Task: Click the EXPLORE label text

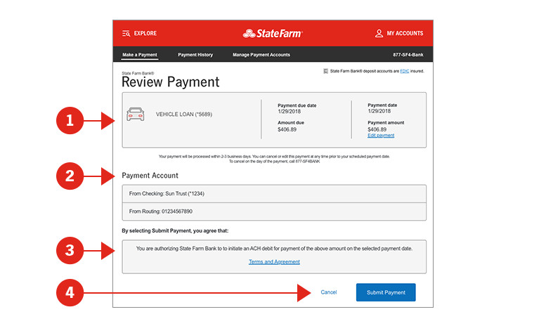Action: 145,34
